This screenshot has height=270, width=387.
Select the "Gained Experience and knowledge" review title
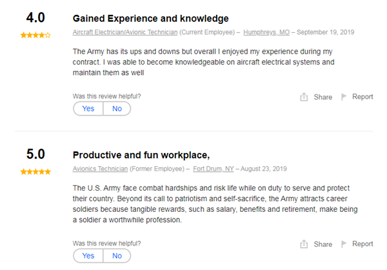(150, 18)
